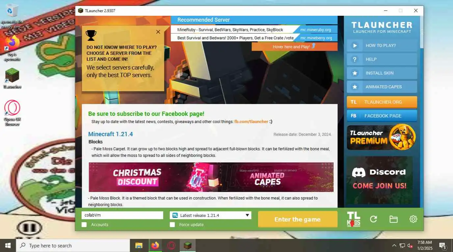Image resolution: width=453 pixels, height=252 pixels.
Task: Open the Windows Start menu
Action: (8, 245)
